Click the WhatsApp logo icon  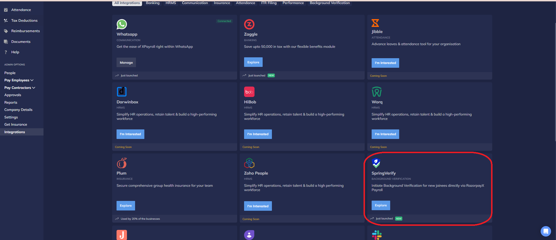[x=122, y=24]
